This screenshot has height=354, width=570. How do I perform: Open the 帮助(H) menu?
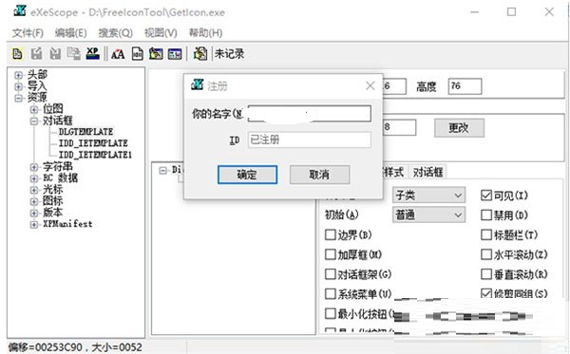click(206, 33)
